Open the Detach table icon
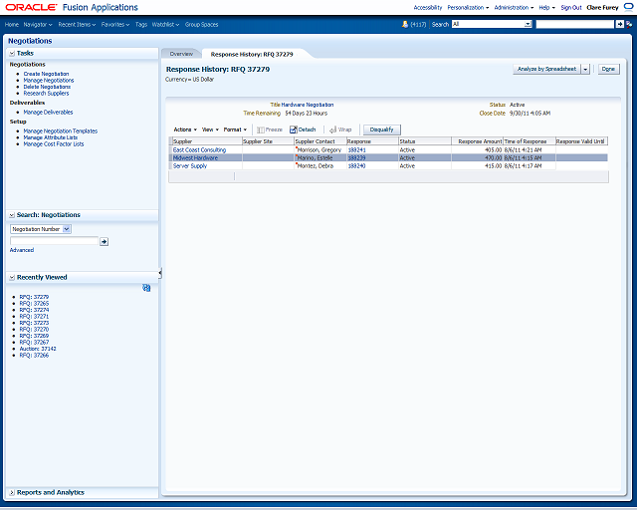Image resolution: width=637 pixels, height=510 pixels. tap(294, 129)
